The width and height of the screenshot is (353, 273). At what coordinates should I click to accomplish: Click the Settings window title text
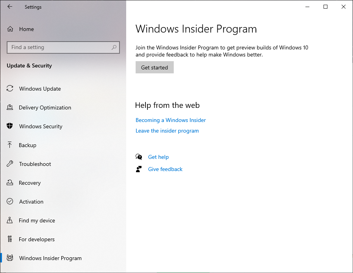pos(33,7)
